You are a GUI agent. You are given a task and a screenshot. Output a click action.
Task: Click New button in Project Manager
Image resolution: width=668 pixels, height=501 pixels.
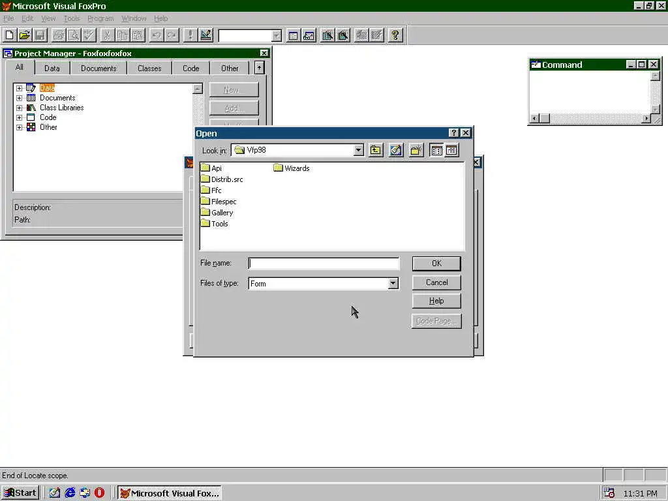234,90
